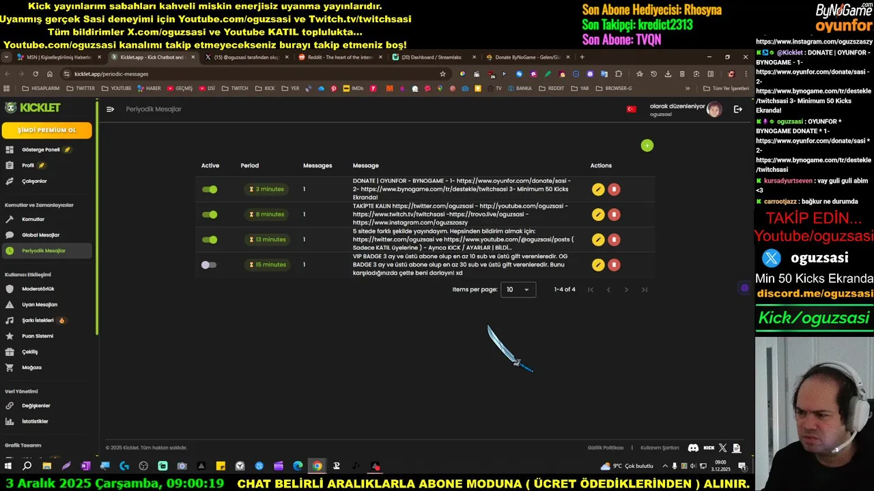Click the green add periodic message button
The width and height of the screenshot is (874, 491).
coord(647,145)
